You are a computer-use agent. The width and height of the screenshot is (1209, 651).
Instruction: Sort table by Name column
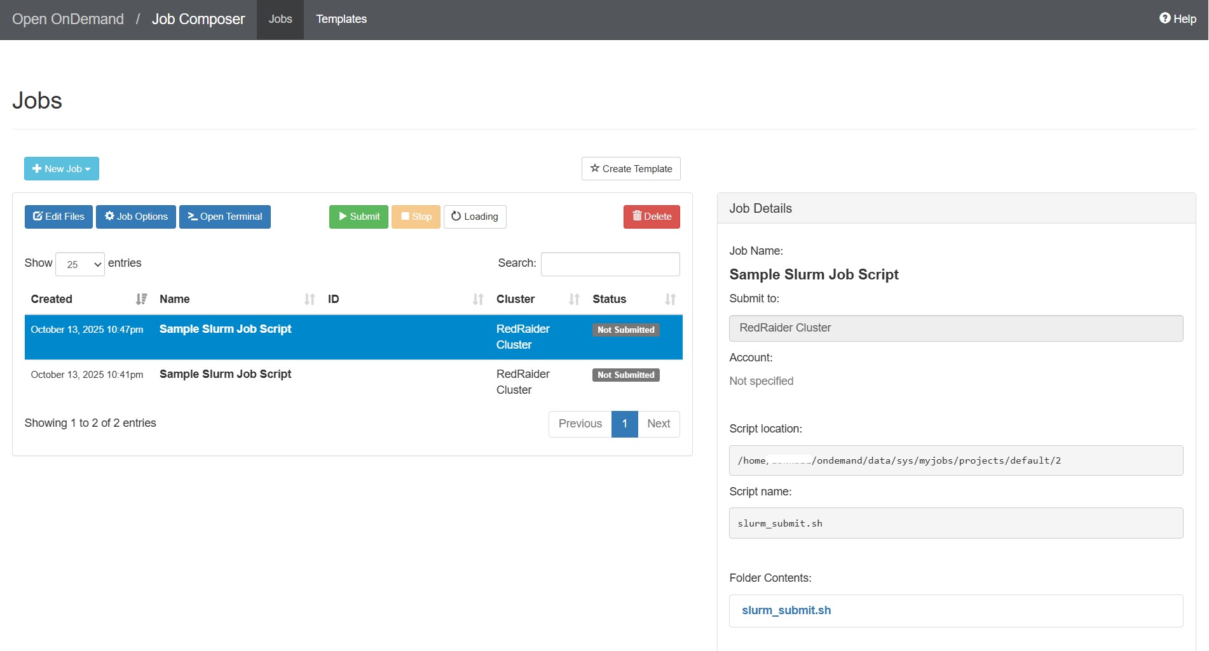coord(175,299)
